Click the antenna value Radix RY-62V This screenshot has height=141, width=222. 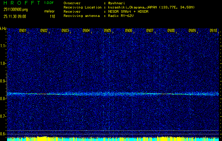click(121, 16)
